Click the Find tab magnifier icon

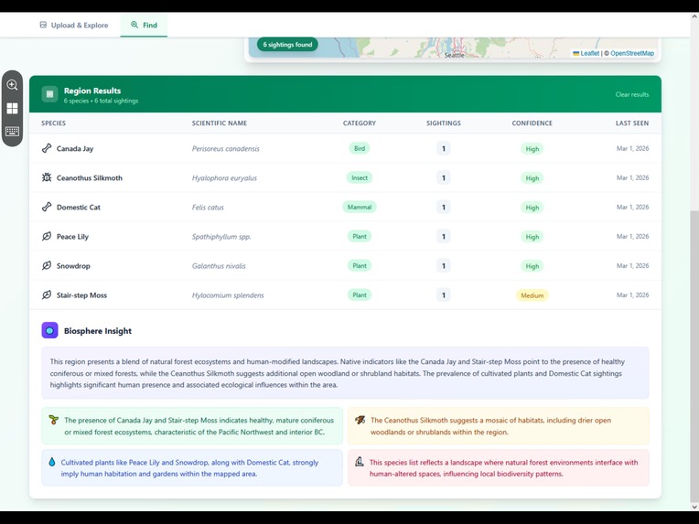(x=134, y=25)
